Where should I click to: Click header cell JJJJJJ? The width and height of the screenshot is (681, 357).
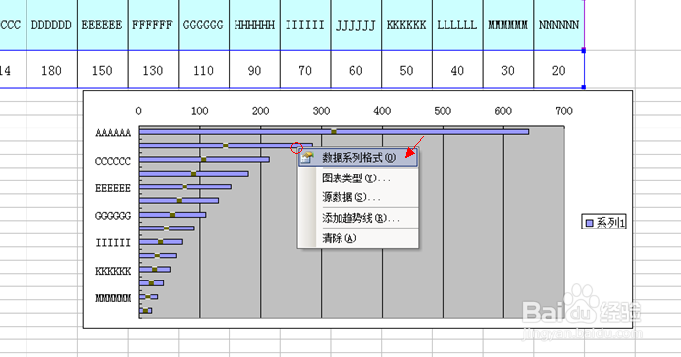tap(355, 25)
